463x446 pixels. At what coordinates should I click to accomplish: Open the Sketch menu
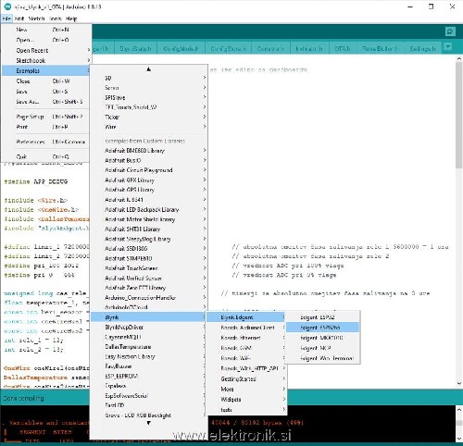tap(36, 19)
